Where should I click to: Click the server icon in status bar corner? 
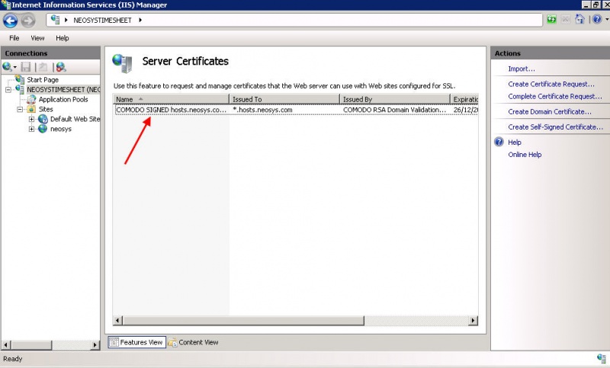coord(602,358)
